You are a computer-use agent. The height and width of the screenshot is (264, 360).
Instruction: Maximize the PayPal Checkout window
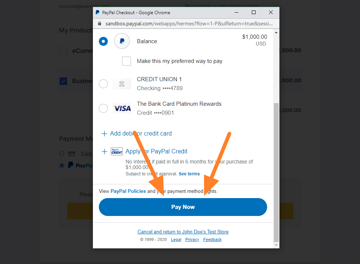254,12
